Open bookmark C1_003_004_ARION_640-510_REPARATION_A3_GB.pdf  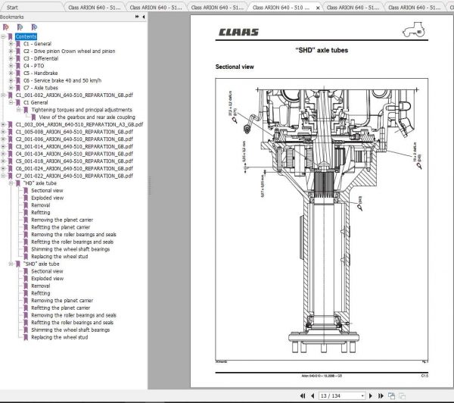(79, 124)
